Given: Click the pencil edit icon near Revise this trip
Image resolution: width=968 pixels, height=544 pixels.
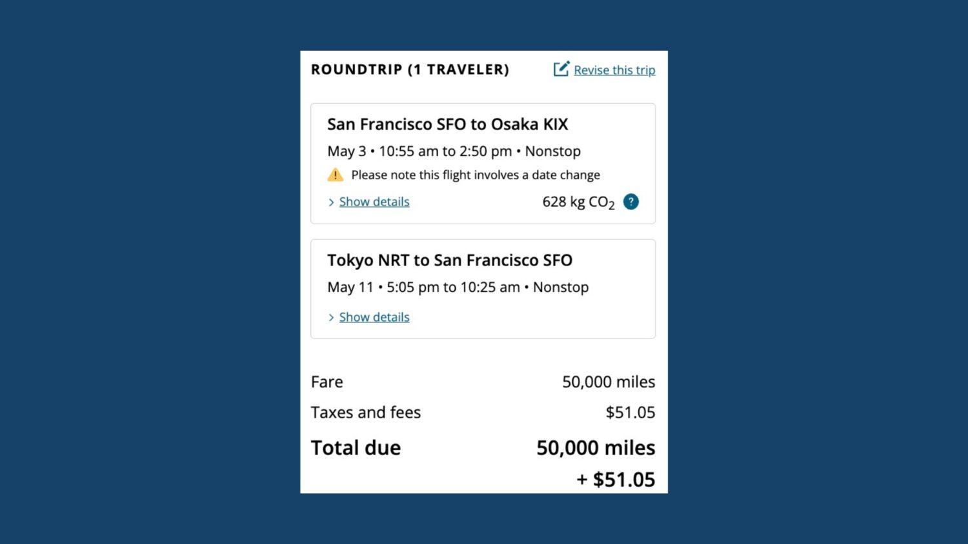Looking at the screenshot, I should (561, 69).
